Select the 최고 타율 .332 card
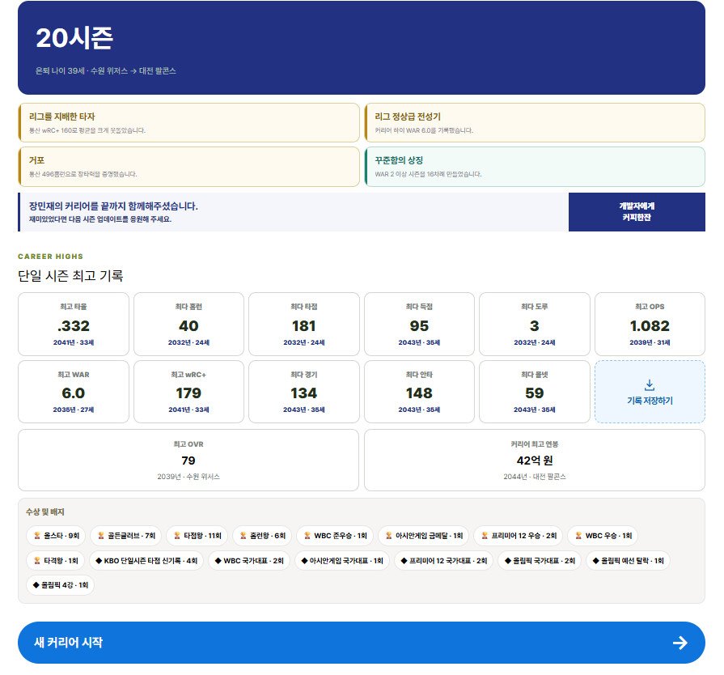724x675 pixels. [74, 324]
